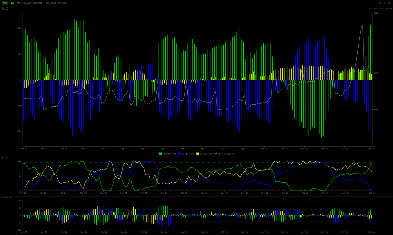393x235 pixels.
Task: Click the 50 level label in index panel
Action: click(x=20, y=176)
